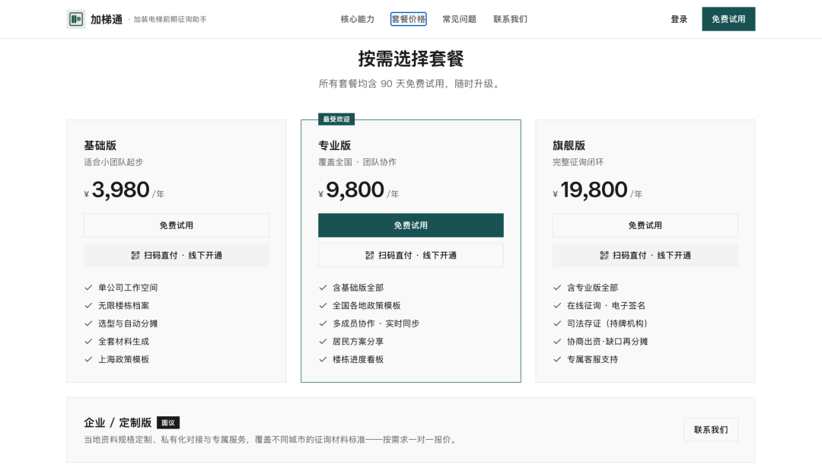
Task: Click the 9,800 price
Action: click(355, 189)
